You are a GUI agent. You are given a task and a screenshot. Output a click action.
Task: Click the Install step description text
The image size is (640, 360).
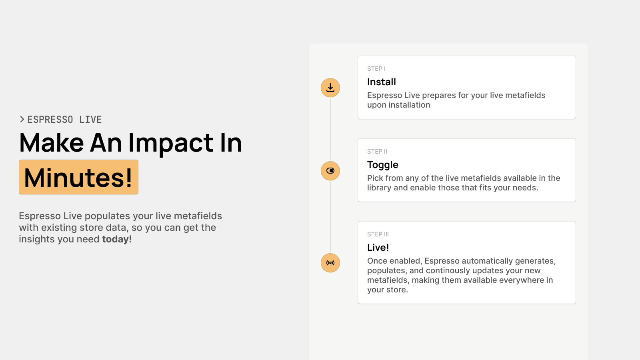456,100
